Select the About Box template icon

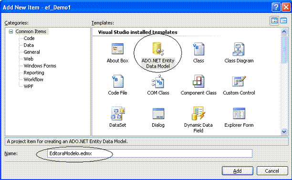117,49
